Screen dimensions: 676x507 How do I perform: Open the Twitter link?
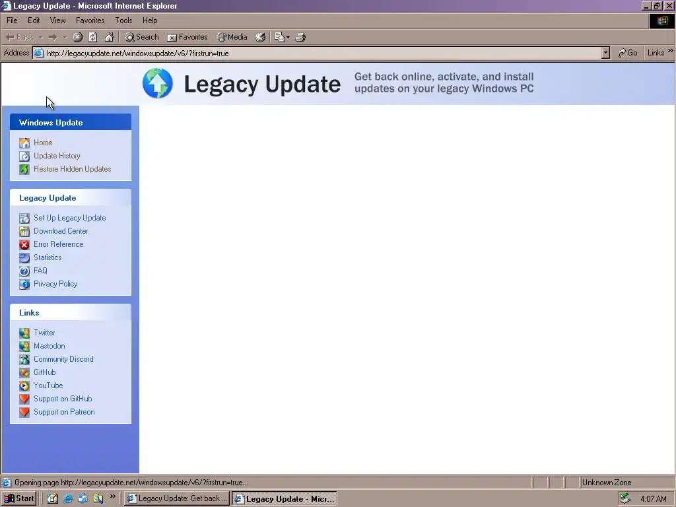(x=44, y=333)
